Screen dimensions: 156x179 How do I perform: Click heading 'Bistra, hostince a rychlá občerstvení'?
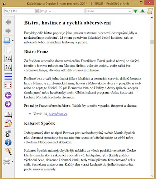[x=67, y=23]
